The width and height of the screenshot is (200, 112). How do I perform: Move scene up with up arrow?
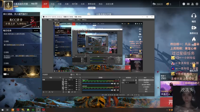49,92
